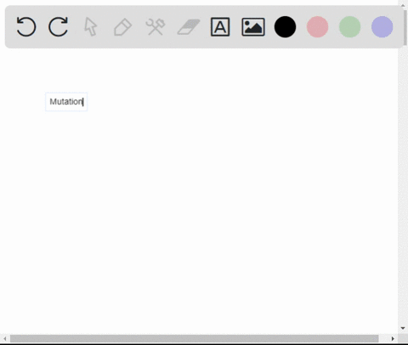Activate the text box tool

(x=220, y=27)
